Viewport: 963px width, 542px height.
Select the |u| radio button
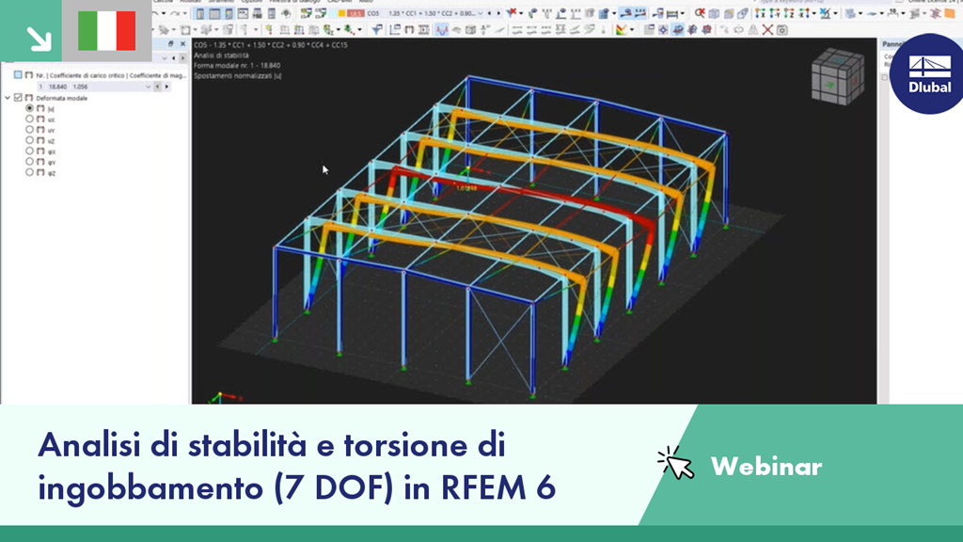point(29,108)
